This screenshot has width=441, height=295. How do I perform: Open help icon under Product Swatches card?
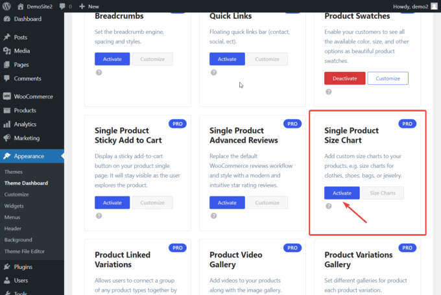329,92
